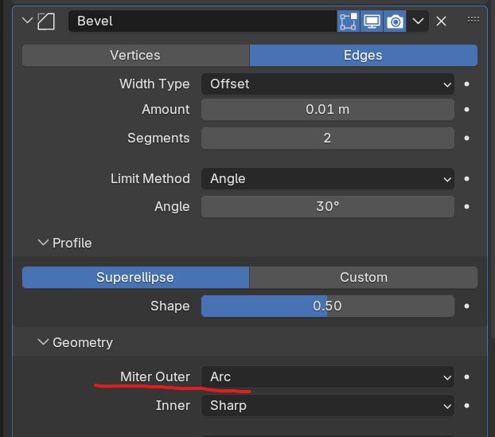The height and width of the screenshot is (437, 495).
Task: Click the Segments value field
Action: pyautogui.click(x=327, y=138)
